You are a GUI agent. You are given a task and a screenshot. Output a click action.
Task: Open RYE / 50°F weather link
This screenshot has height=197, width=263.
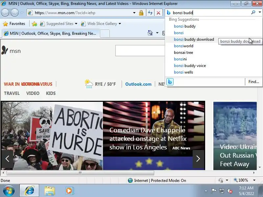point(105,84)
